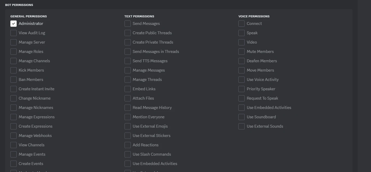The width and height of the screenshot is (371, 172).
Task: Check the Manage Roles permission
Action: tap(14, 52)
